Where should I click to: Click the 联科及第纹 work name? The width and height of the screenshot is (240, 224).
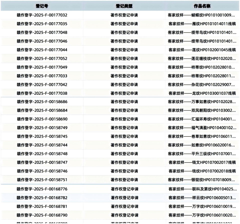(x=202, y=189)
